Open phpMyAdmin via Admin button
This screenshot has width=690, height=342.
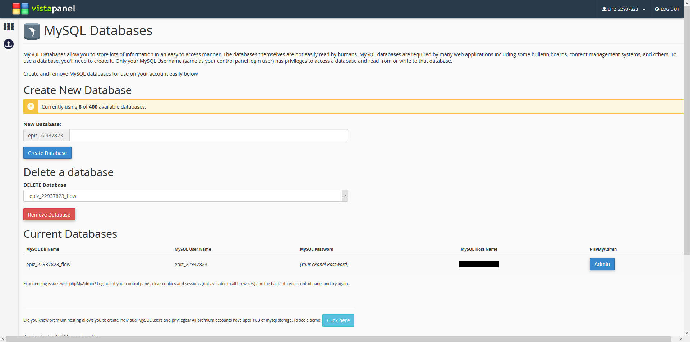coord(602,264)
